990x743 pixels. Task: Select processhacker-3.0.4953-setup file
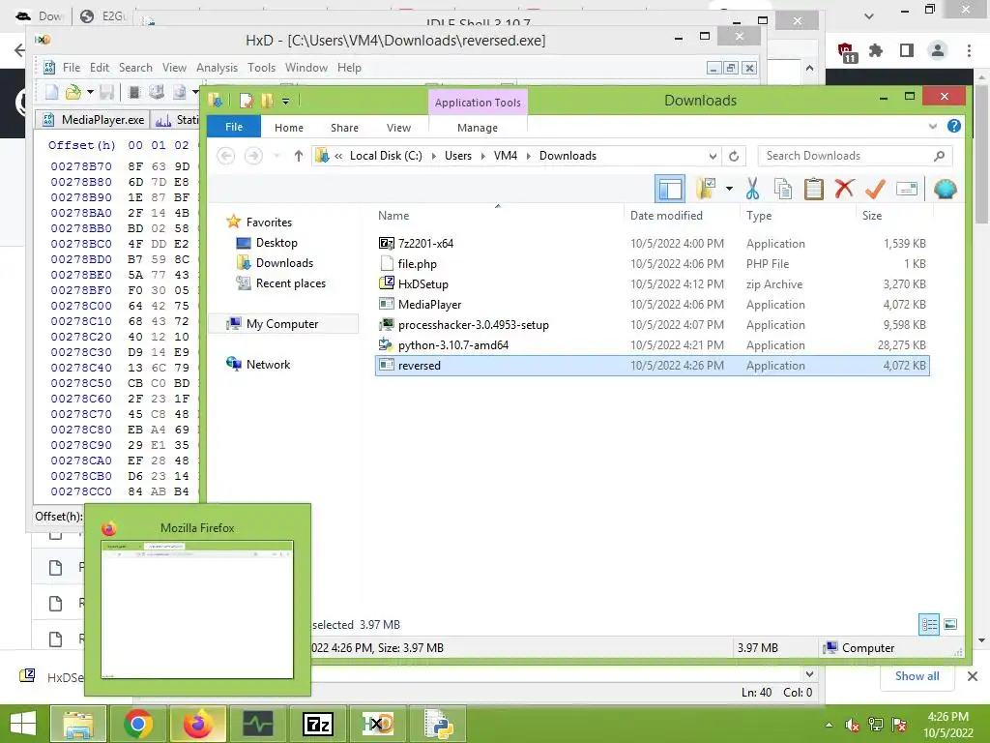[652, 325]
